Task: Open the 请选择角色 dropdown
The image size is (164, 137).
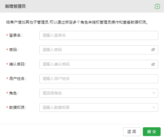Action: click(99, 93)
